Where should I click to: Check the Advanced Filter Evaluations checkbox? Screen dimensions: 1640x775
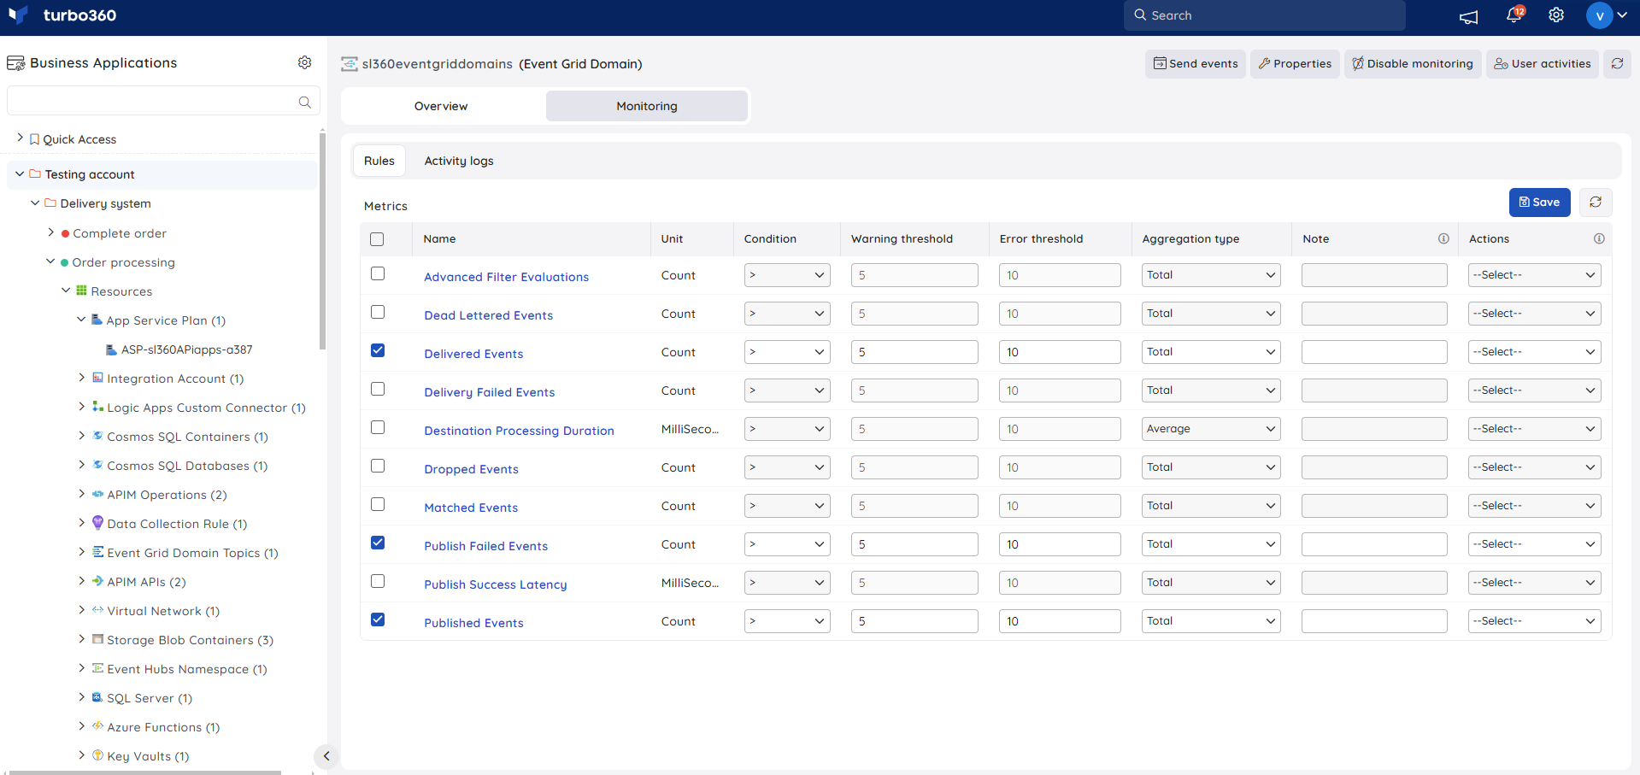click(x=378, y=273)
